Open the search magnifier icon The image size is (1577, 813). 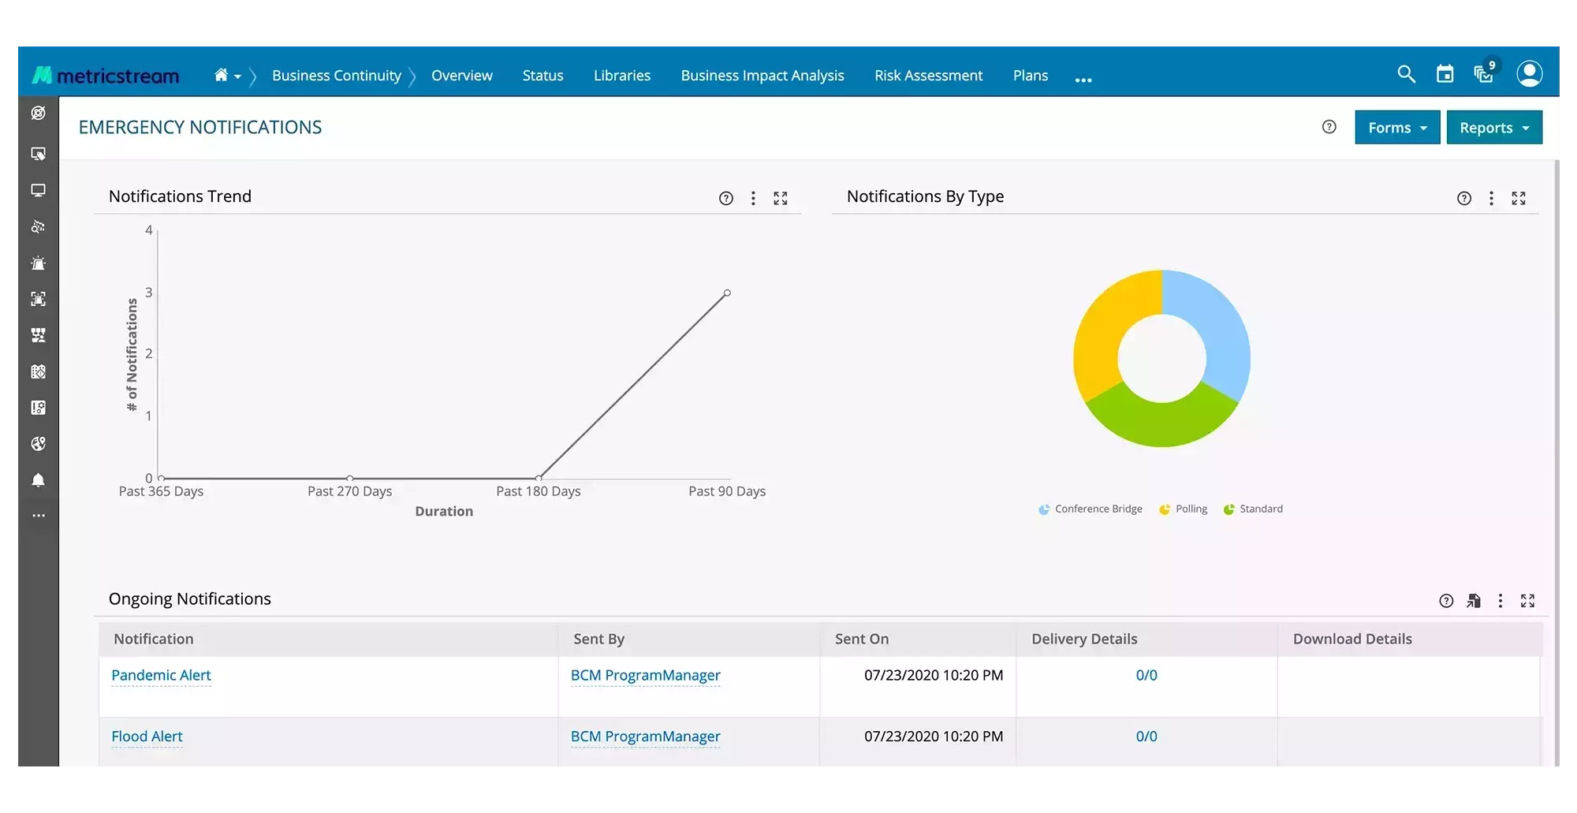[x=1406, y=74]
